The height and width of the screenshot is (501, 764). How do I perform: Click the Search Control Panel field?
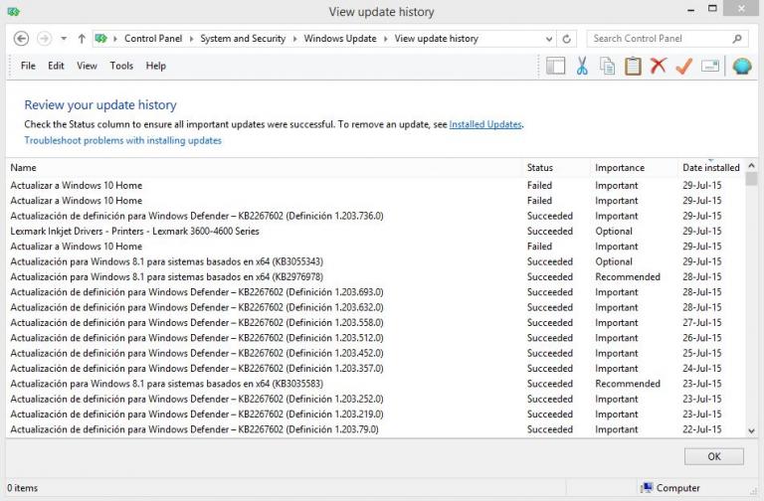pos(659,39)
